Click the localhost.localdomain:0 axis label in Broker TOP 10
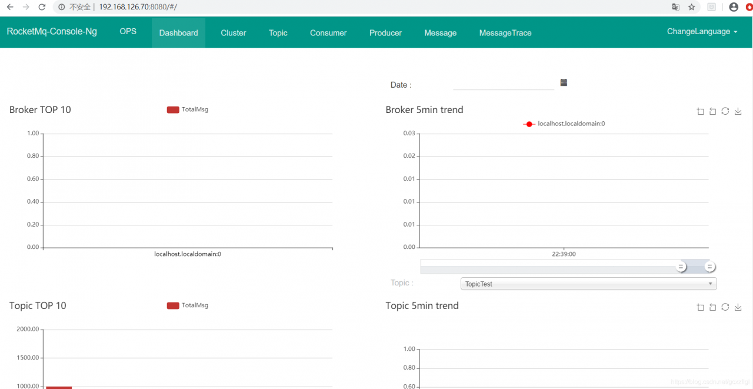 188,254
